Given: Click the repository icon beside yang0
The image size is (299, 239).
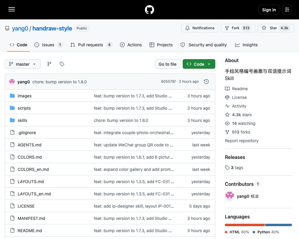Looking at the screenshot, I should [7, 28].
